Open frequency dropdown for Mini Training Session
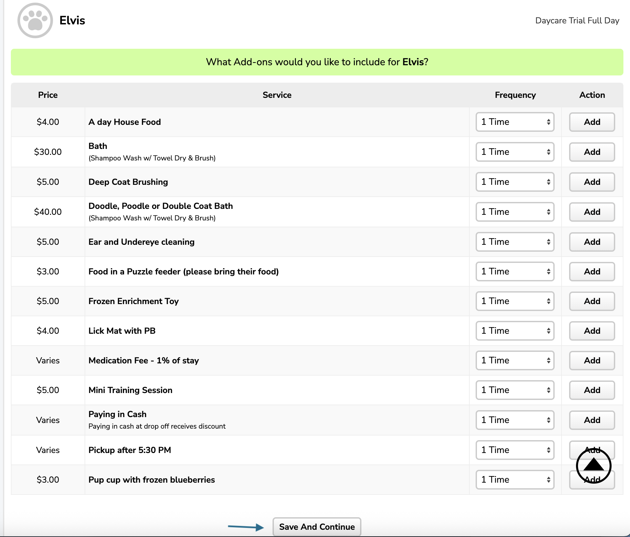The image size is (630, 537). tap(515, 390)
